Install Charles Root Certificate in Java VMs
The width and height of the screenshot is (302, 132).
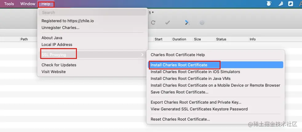(216, 78)
